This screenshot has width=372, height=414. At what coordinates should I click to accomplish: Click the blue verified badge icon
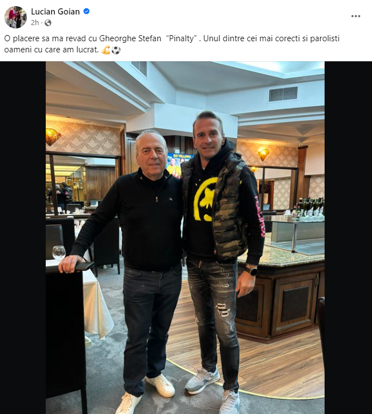coord(86,11)
